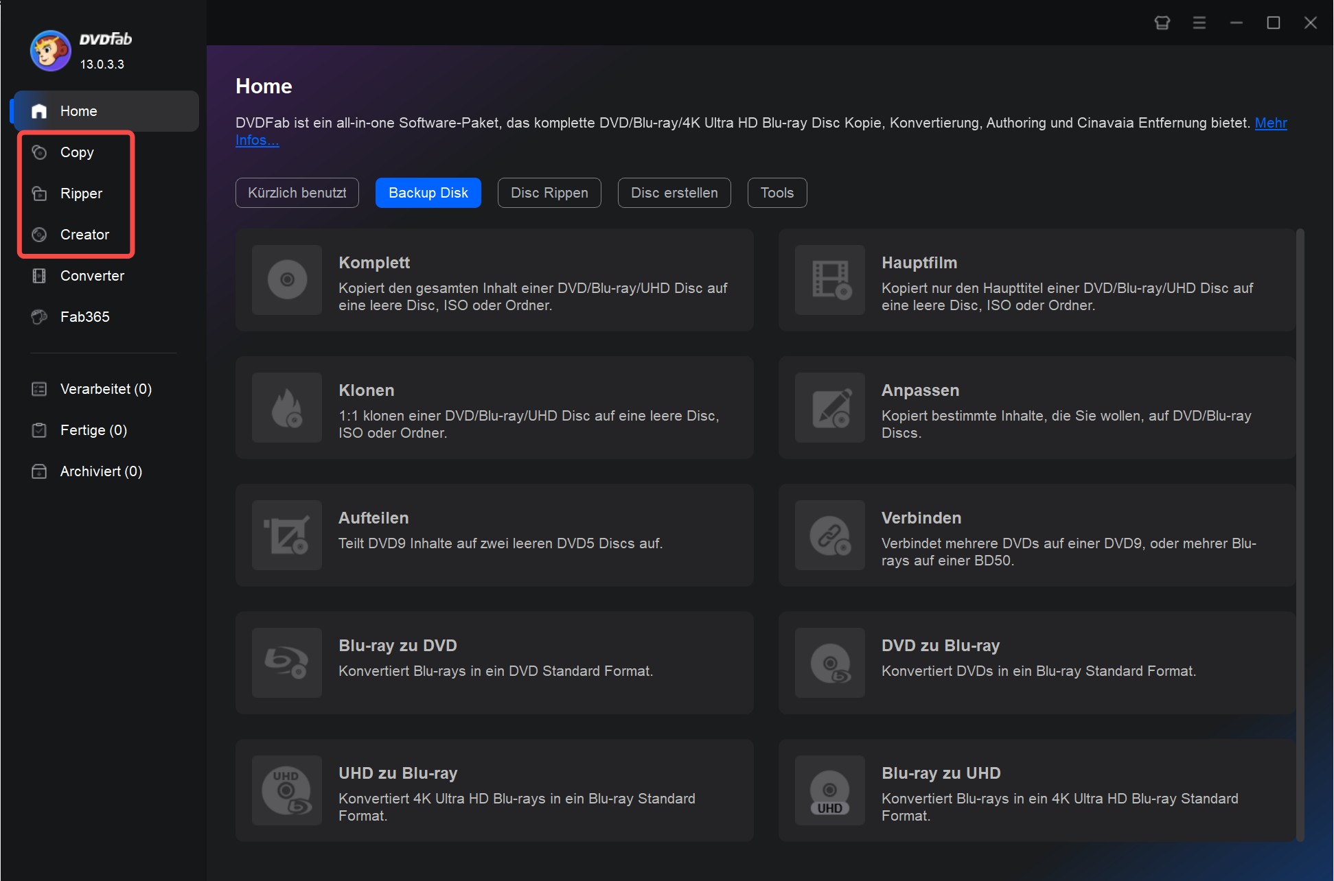This screenshot has height=881, width=1334.
Task: Click the Archiviert archive box icon
Action: tap(39, 471)
